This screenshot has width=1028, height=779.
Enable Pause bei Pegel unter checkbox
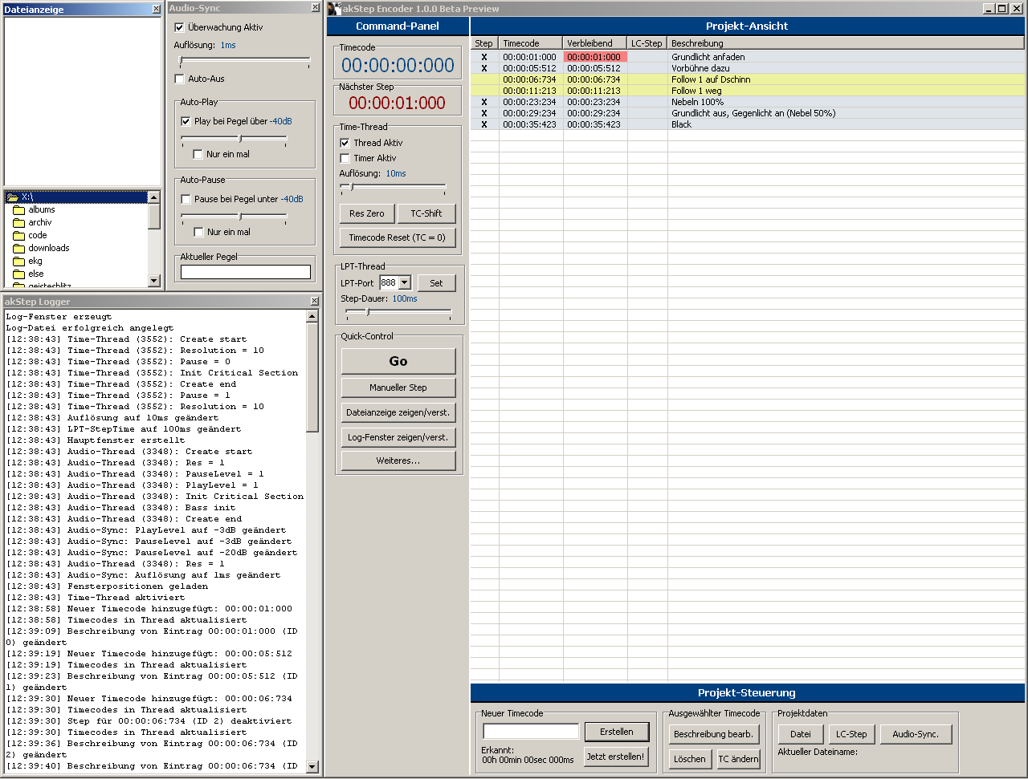tap(186, 199)
